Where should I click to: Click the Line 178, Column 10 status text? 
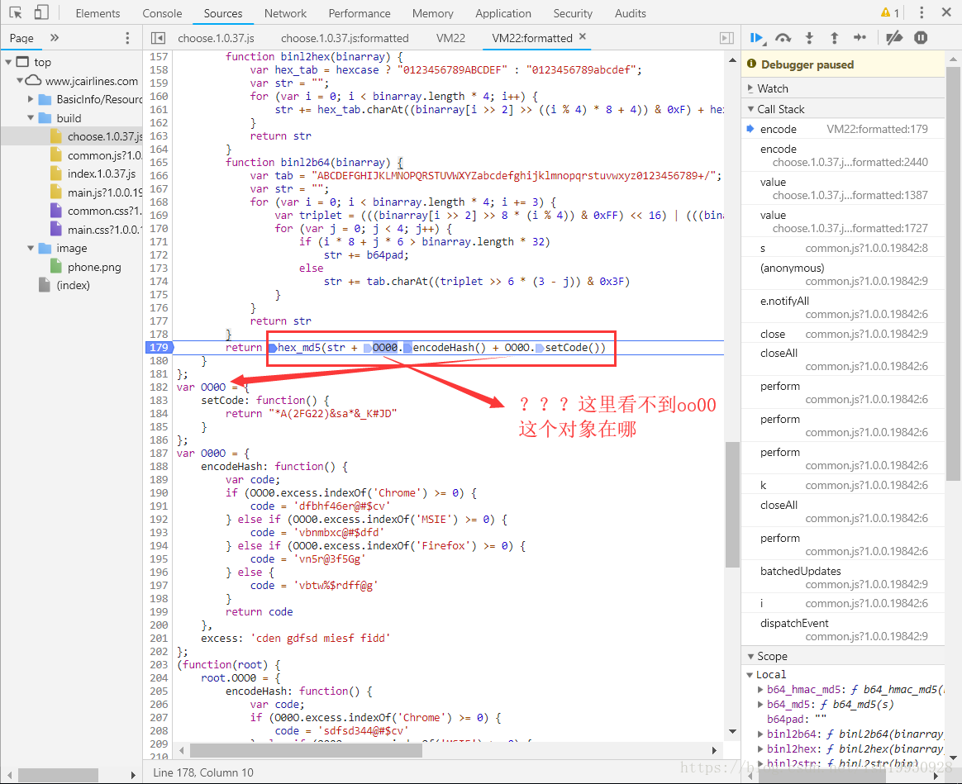(x=203, y=772)
